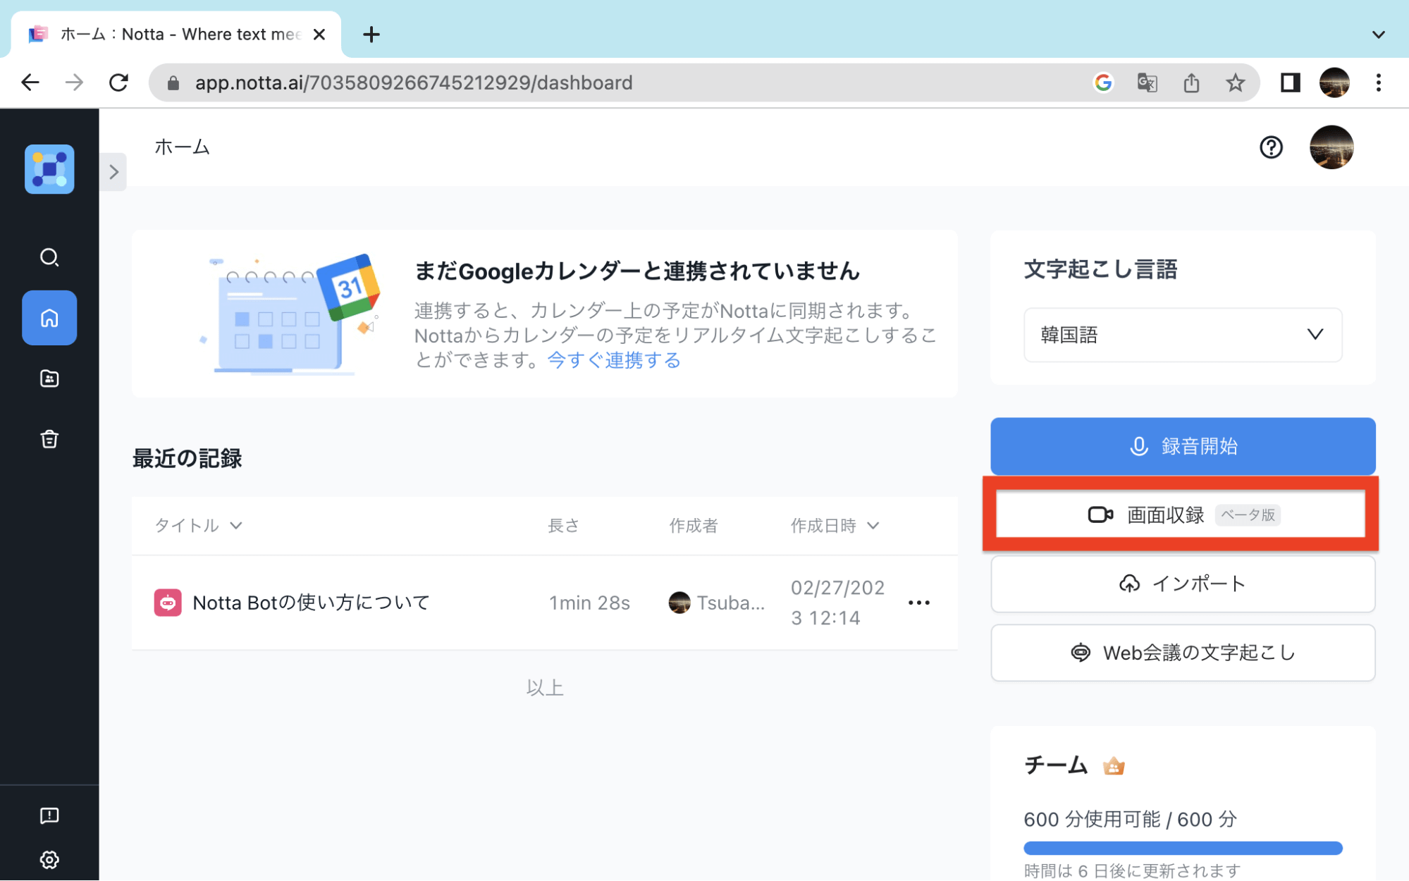Click the sidebar collapse arrow toggle
Screen dimensions: 1409x881
click(x=113, y=171)
